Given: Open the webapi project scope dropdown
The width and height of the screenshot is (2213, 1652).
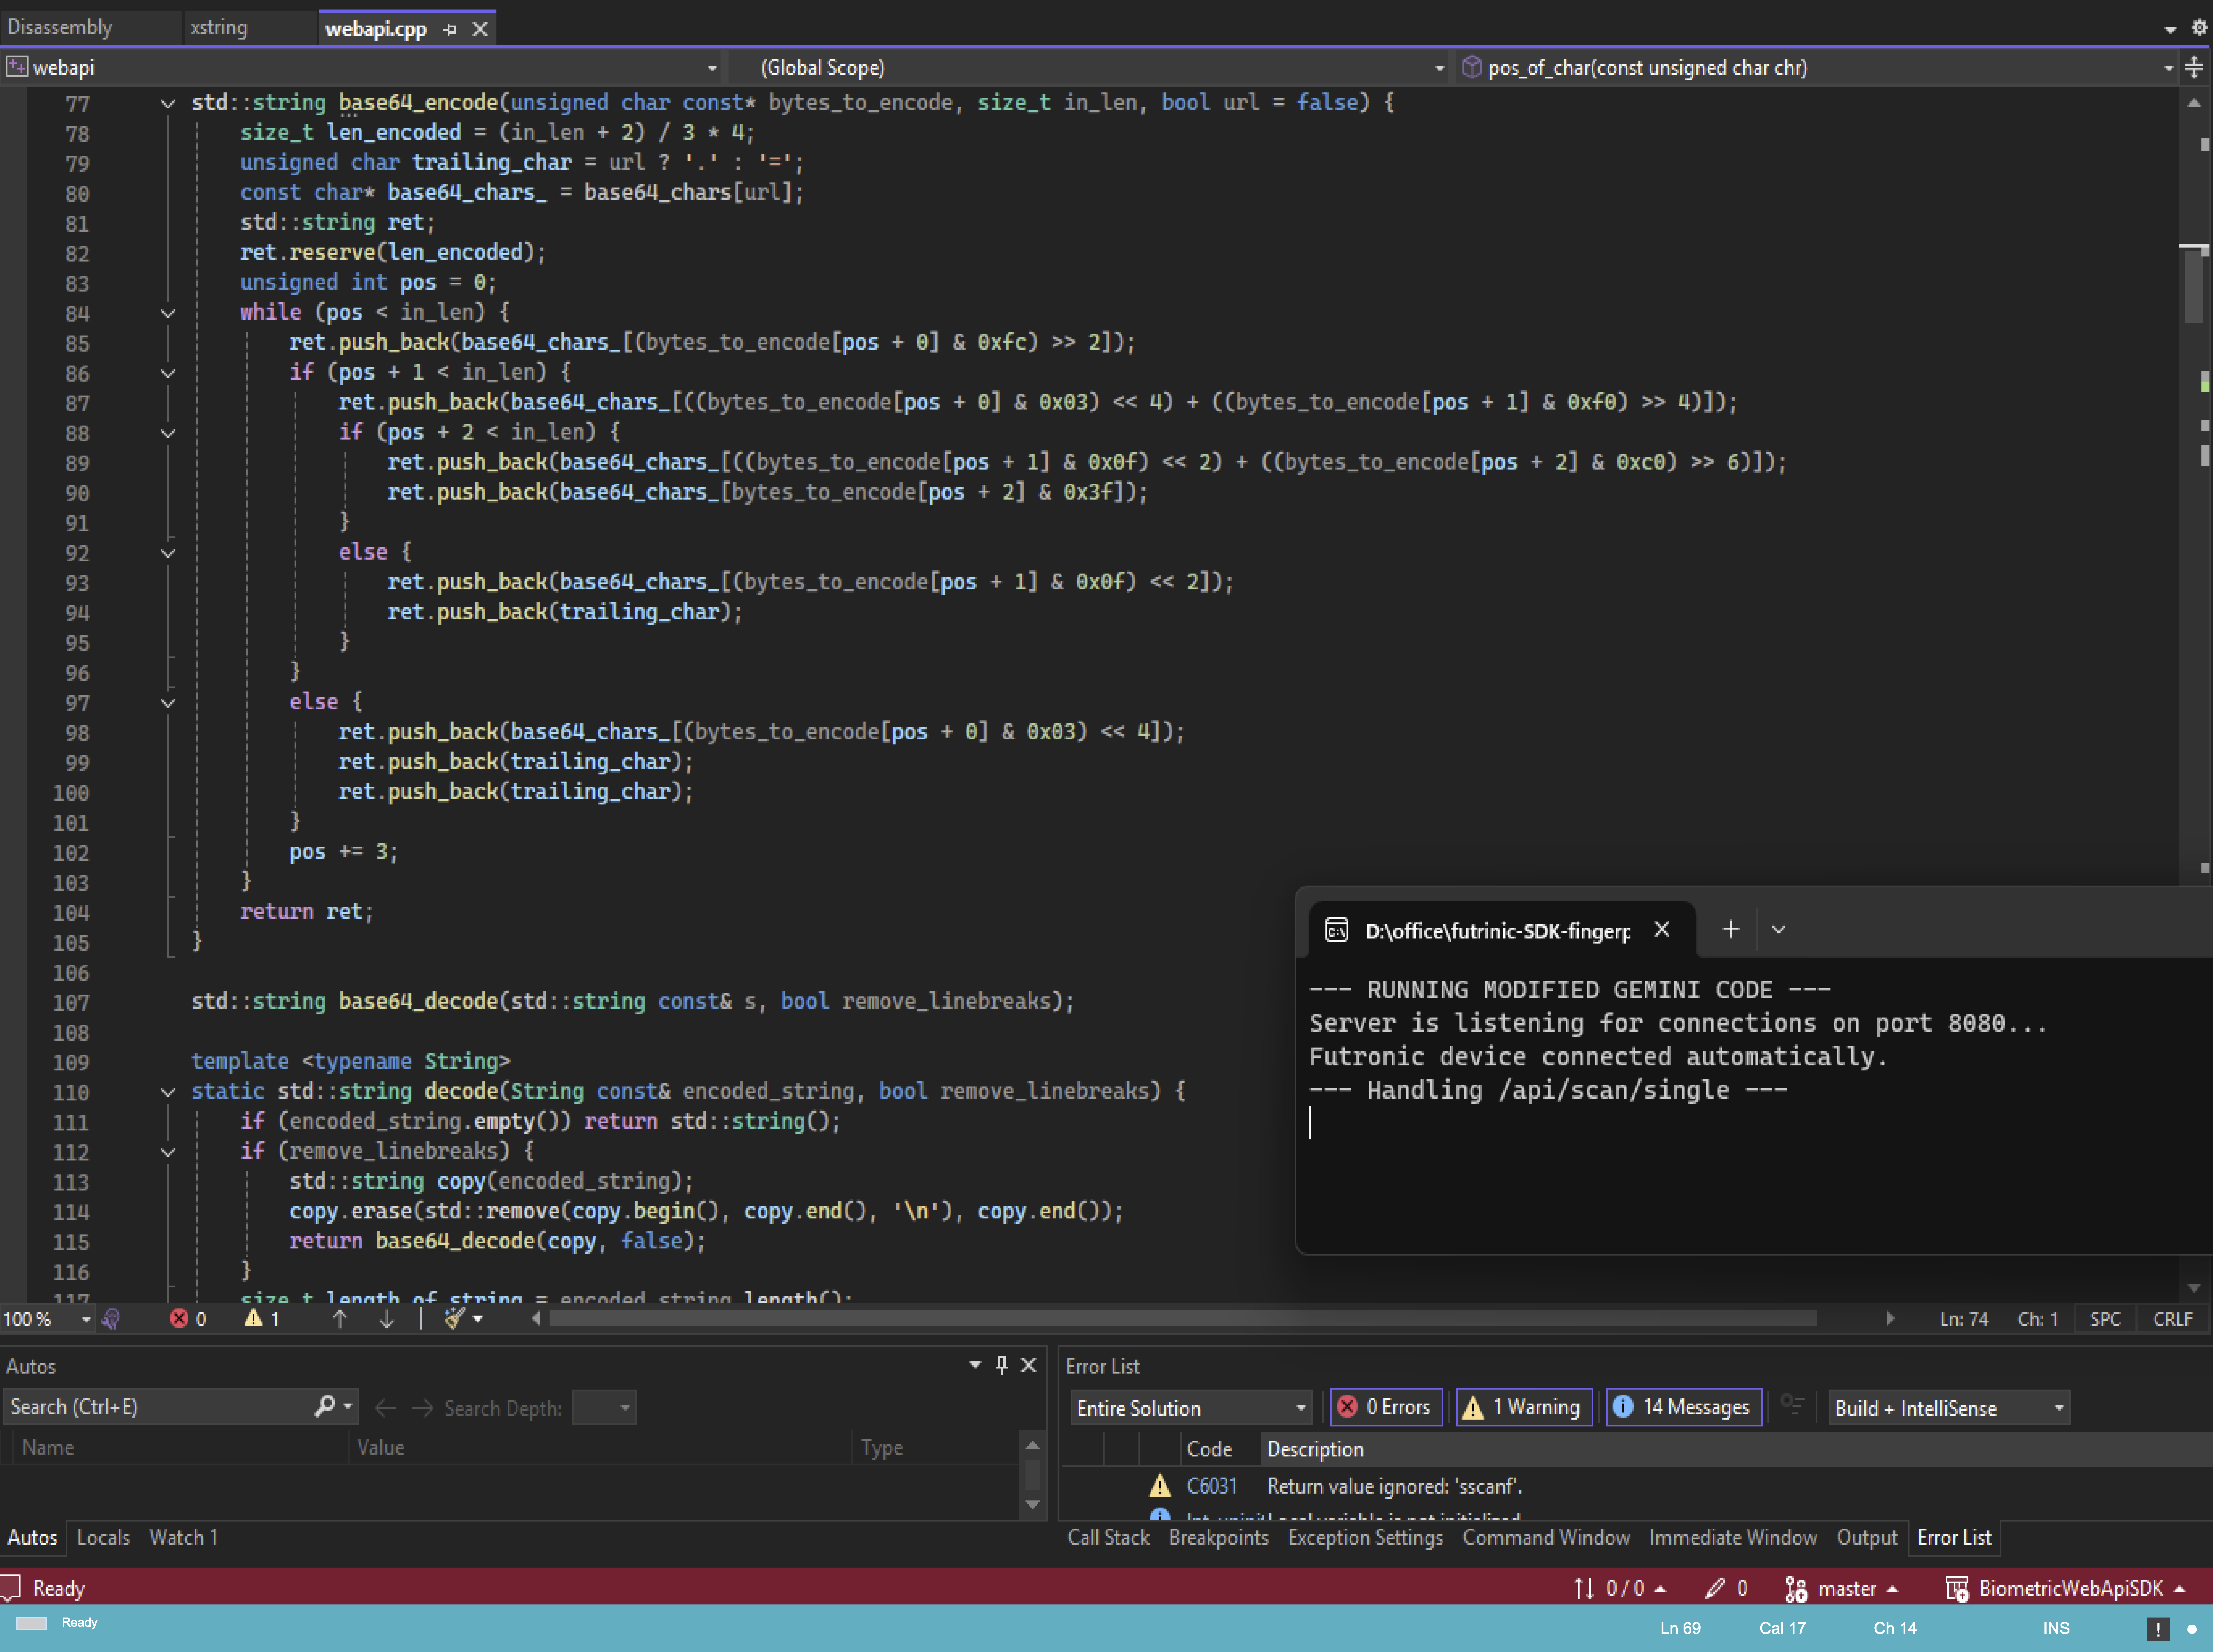Looking at the screenshot, I should [362, 68].
